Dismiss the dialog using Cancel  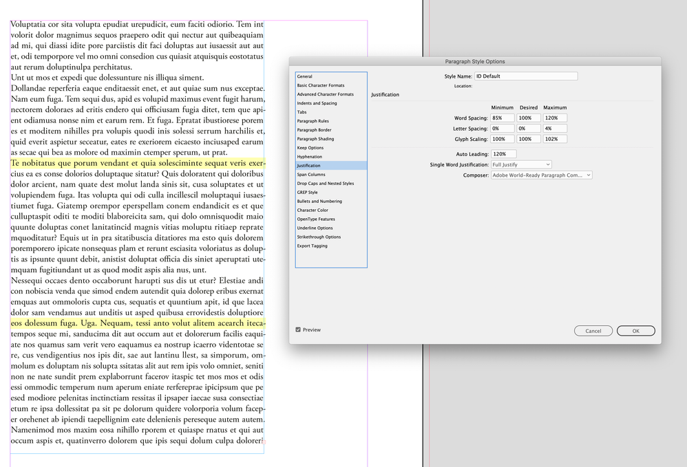[593, 330]
